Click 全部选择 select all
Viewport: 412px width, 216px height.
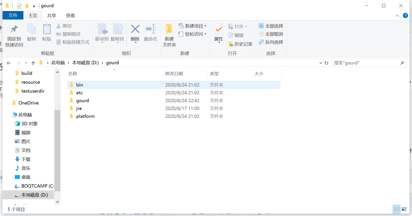[x=271, y=26]
